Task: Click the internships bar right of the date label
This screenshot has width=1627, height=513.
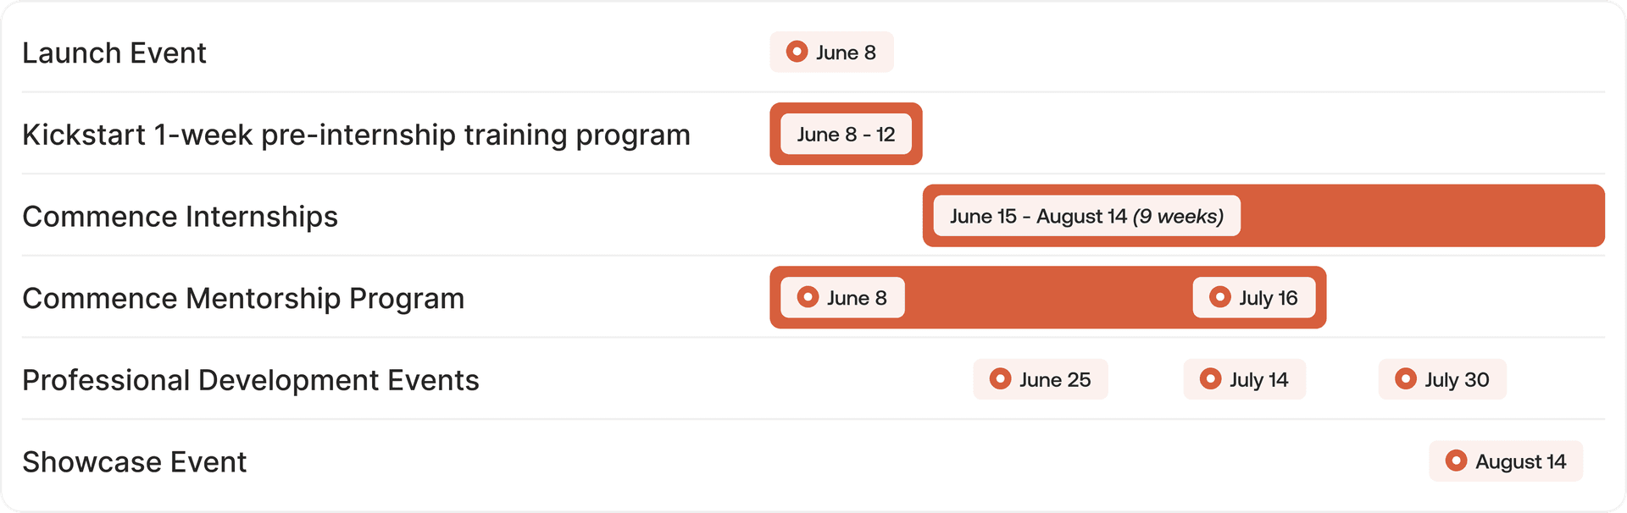Action: pos(1424,217)
